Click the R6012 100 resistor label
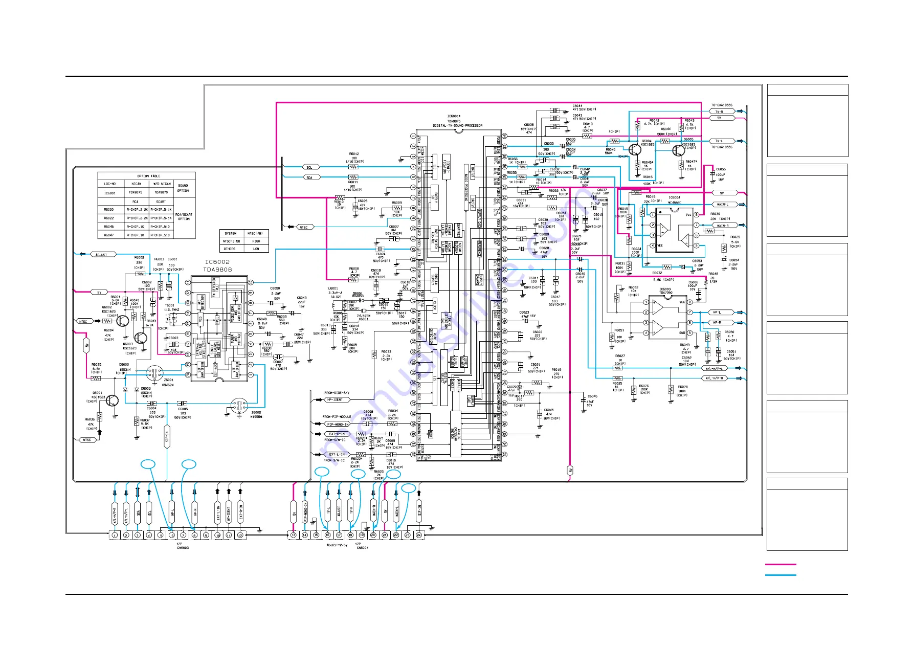The width and height of the screenshot is (914, 646). point(354,157)
